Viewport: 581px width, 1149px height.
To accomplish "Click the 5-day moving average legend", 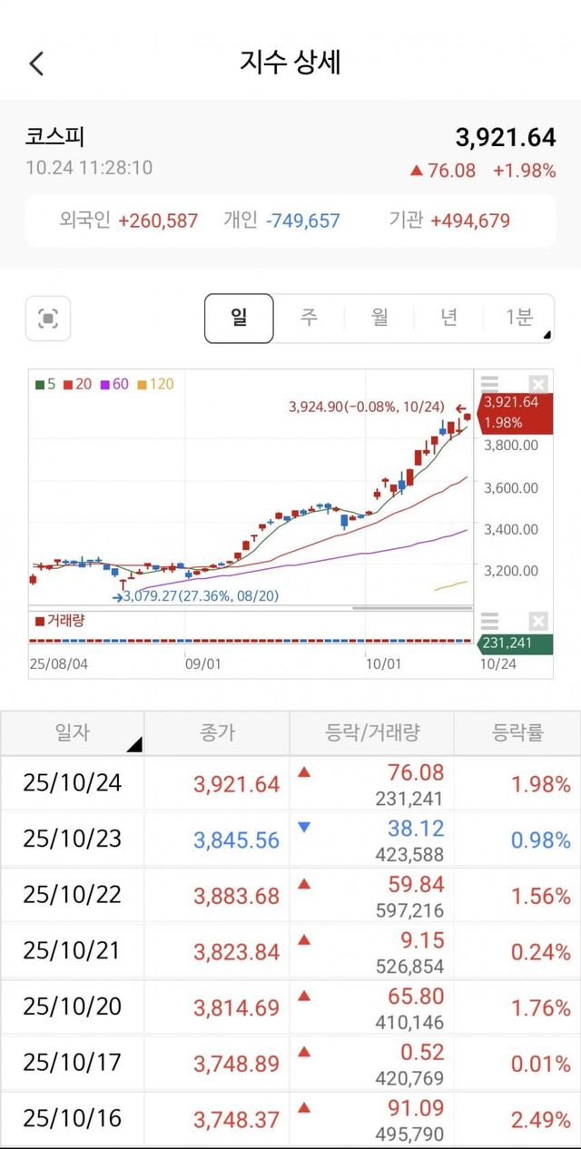I will (x=45, y=384).
